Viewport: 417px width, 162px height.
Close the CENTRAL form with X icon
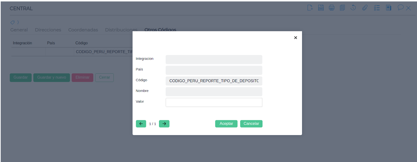tap(408, 8)
